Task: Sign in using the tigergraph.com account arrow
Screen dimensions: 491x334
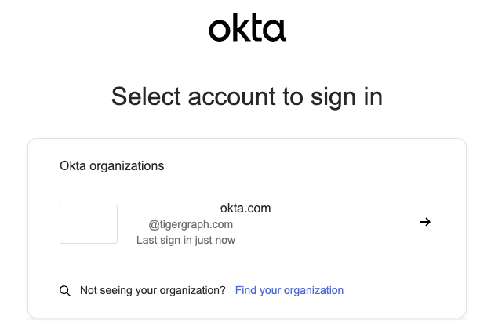Action: click(x=425, y=222)
